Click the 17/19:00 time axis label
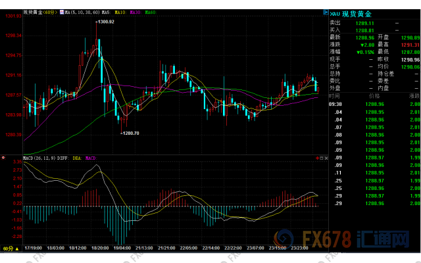The image size is (421, 263). tap(34, 248)
